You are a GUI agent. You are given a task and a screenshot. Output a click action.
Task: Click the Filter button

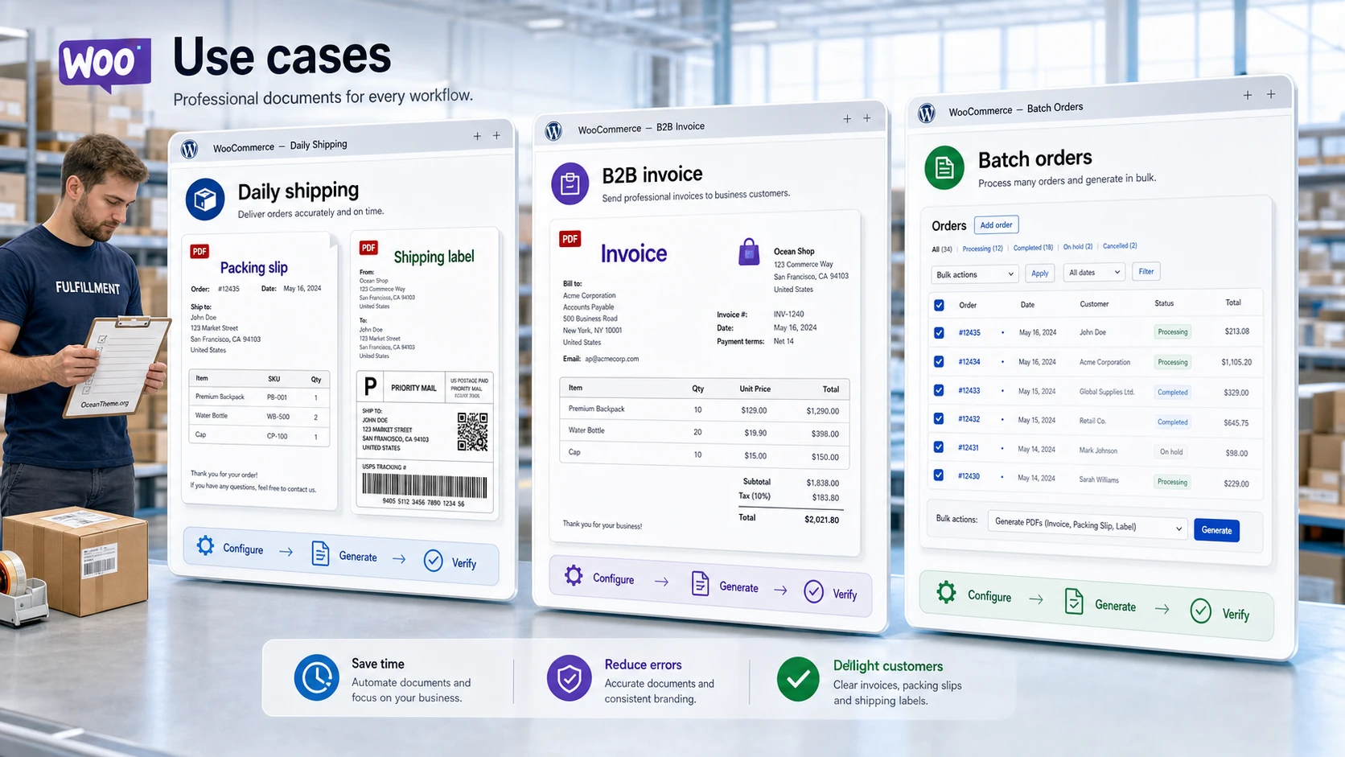pyautogui.click(x=1146, y=272)
